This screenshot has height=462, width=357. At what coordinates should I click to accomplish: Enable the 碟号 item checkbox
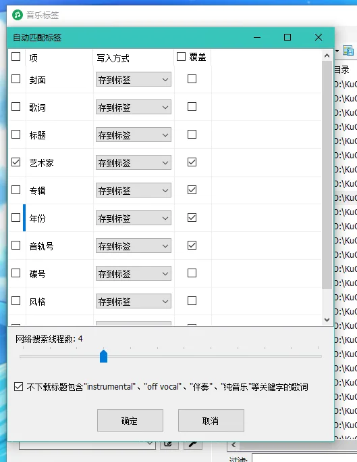16,273
